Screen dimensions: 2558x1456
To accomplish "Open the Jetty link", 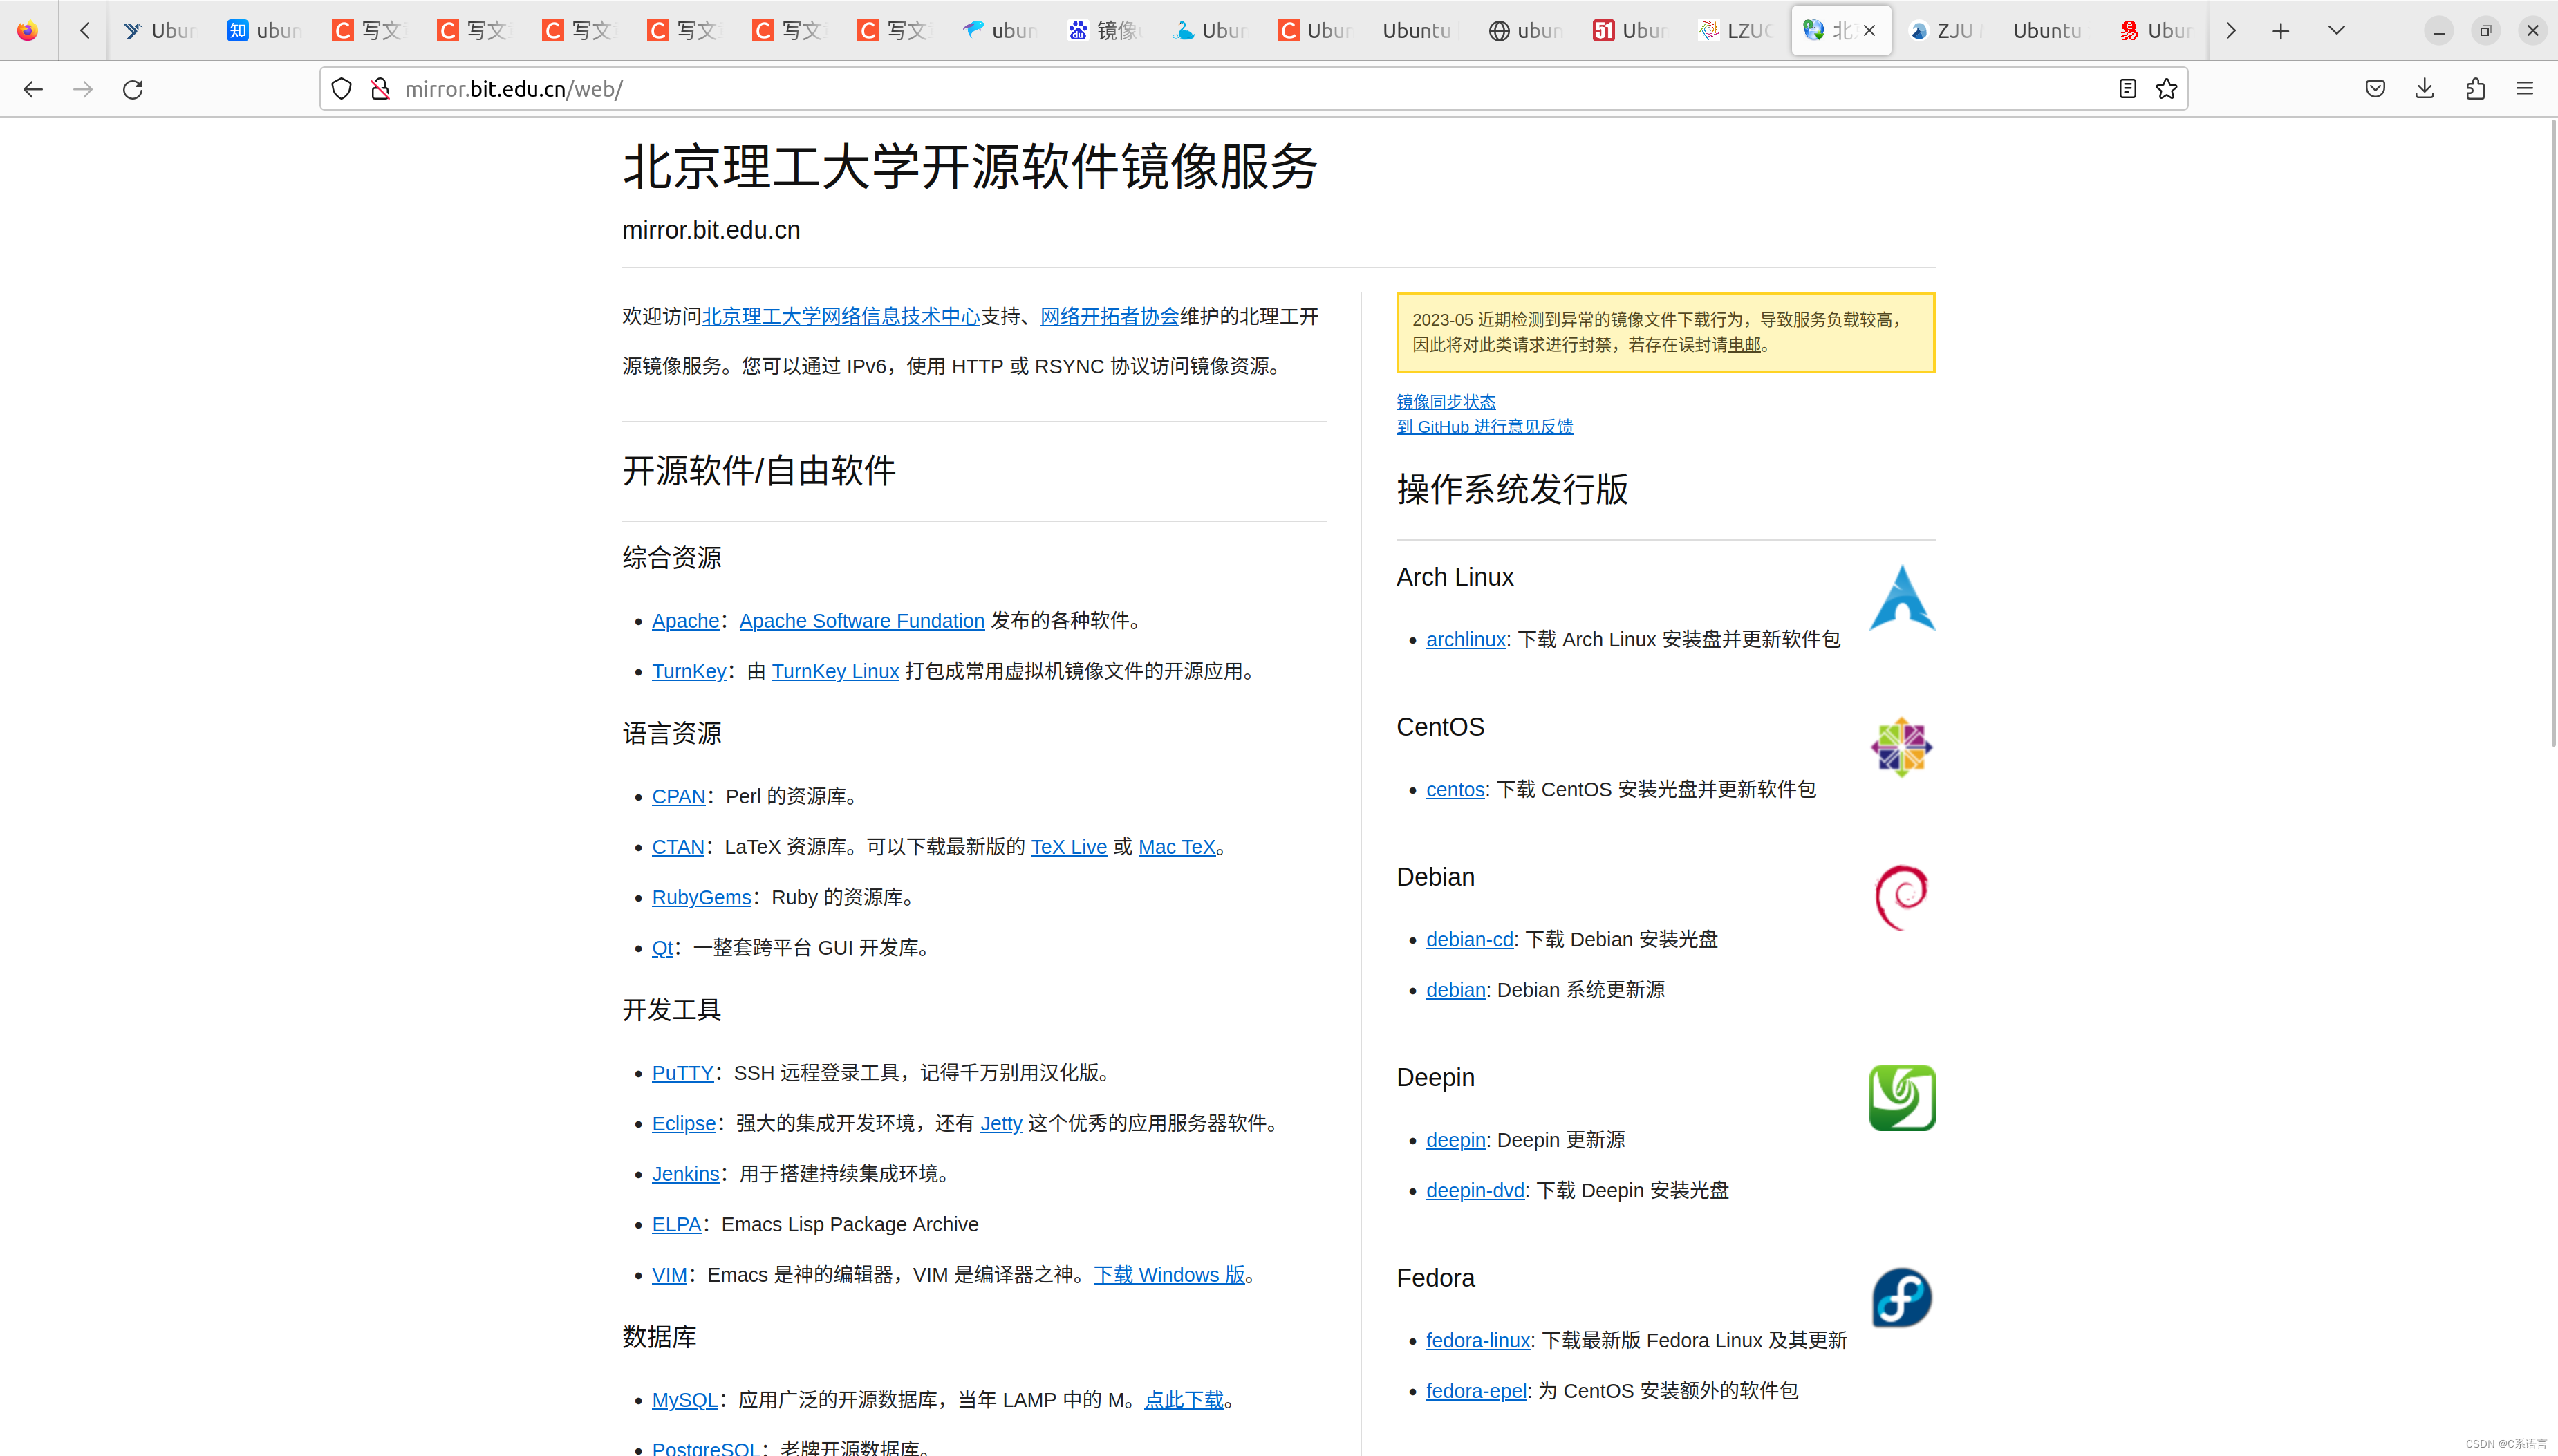I will pyautogui.click(x=1001, y=1124).
